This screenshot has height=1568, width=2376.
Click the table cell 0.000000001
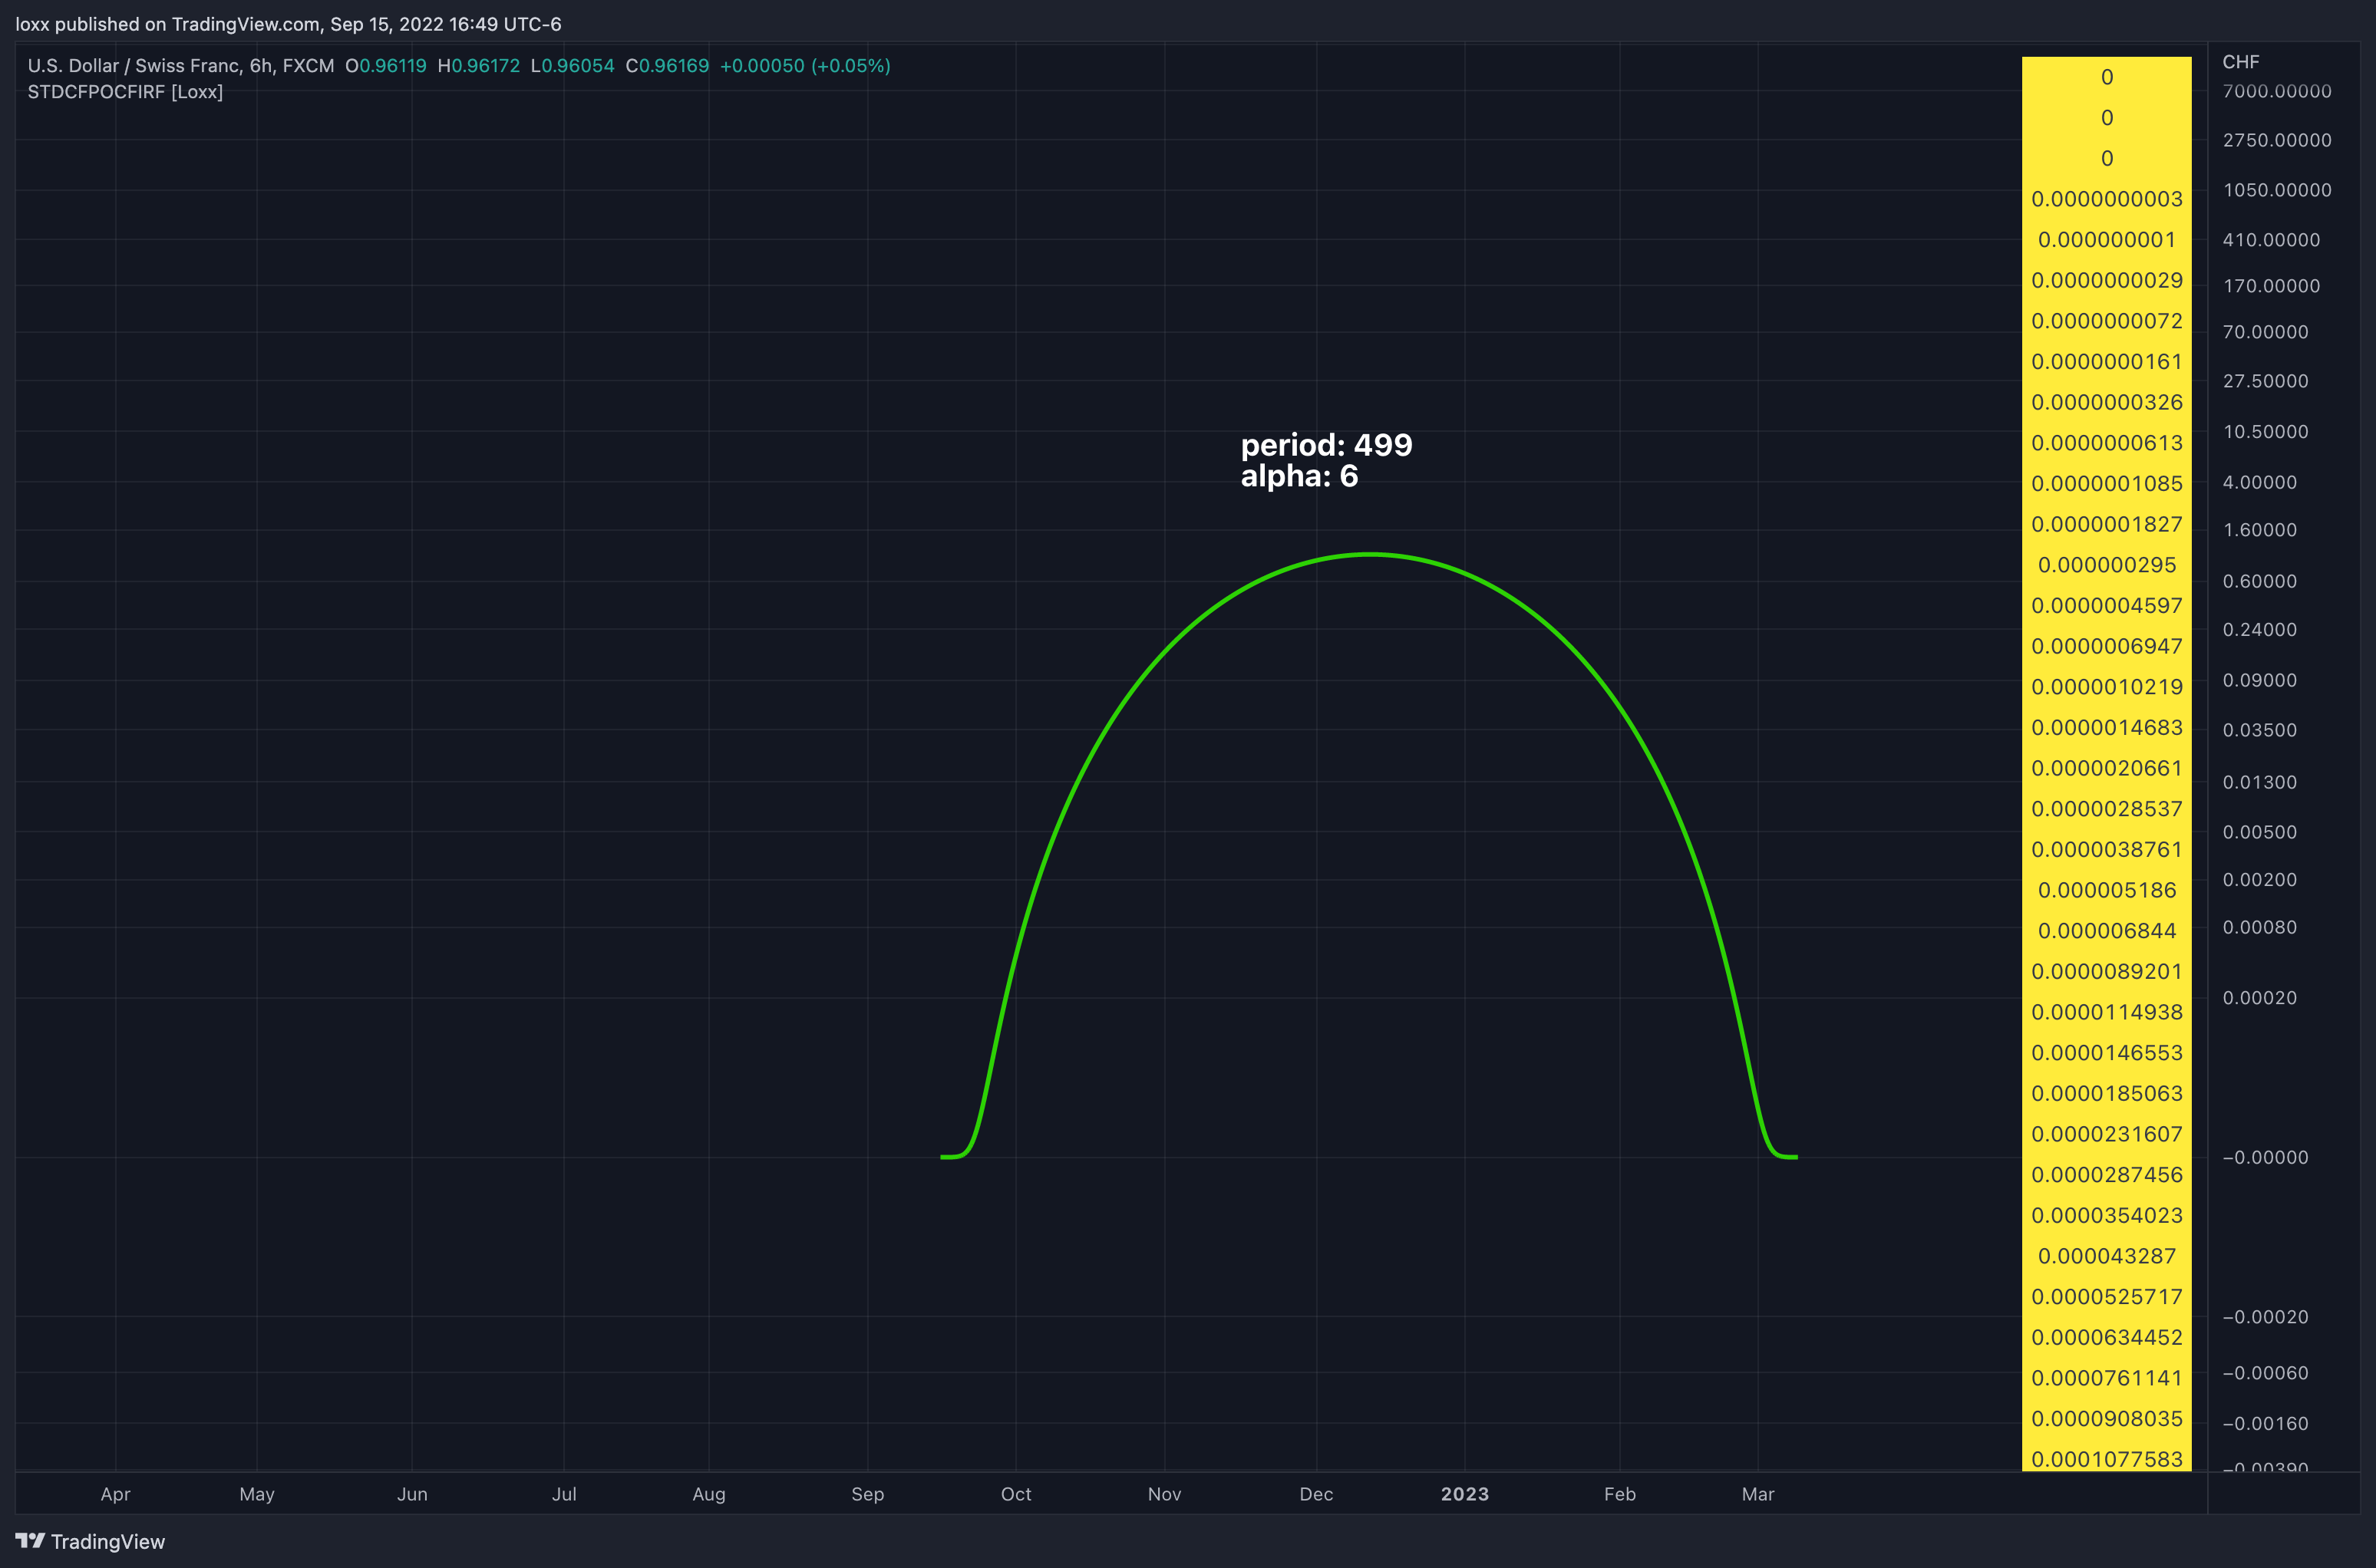[x=2107, y=240]
